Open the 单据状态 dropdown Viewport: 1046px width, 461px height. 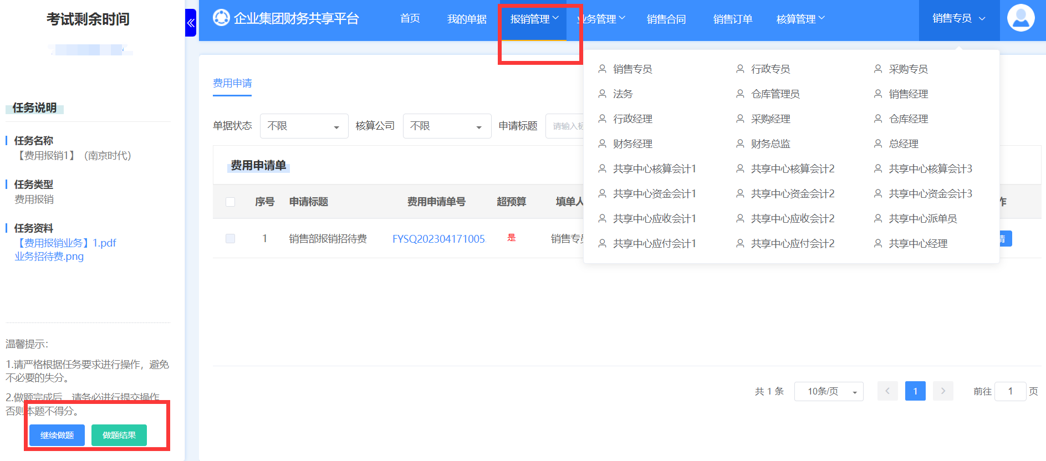pos(304,126)
